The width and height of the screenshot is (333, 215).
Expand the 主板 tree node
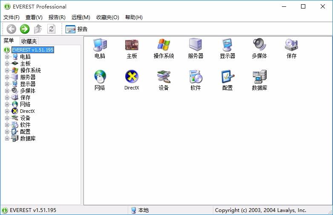tap(7, 63)
